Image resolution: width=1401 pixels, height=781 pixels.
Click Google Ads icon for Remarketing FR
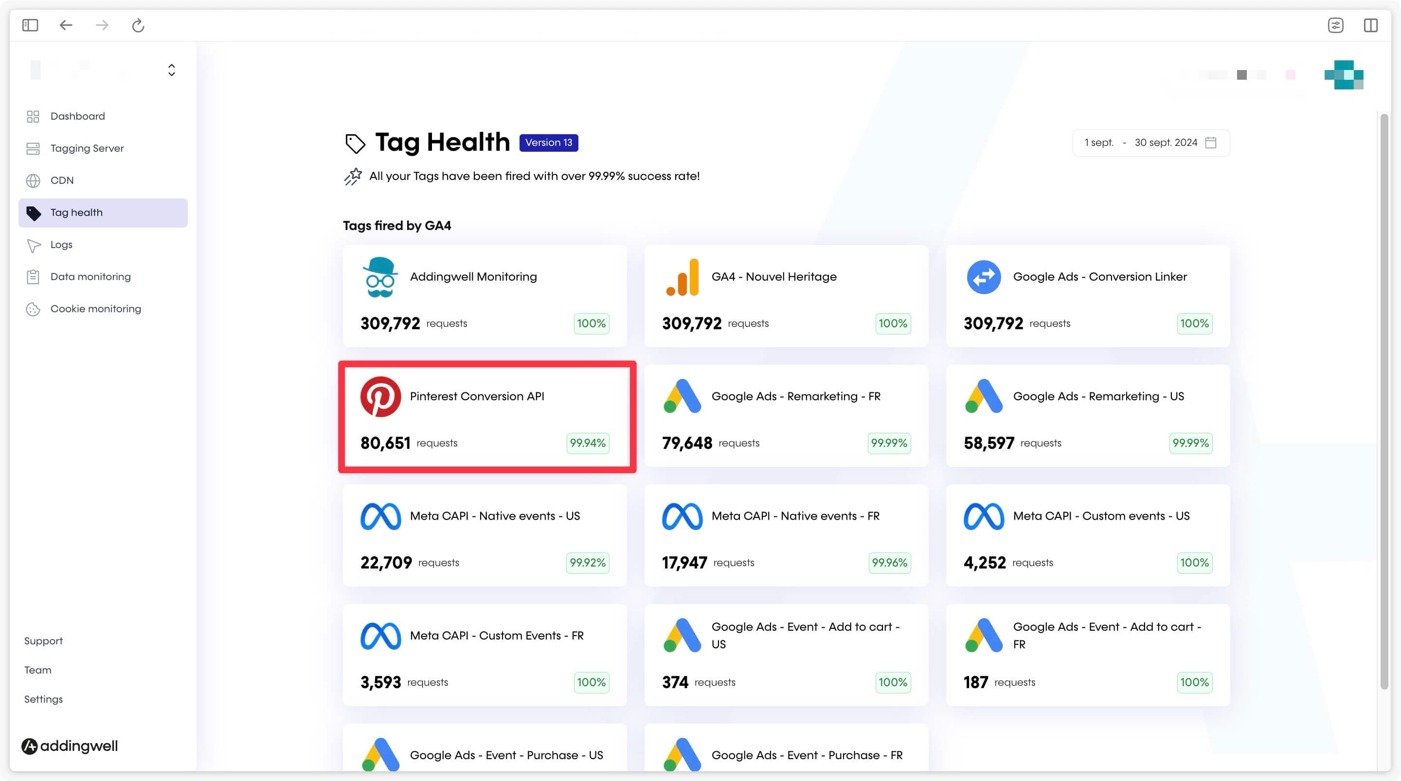click(682, 396)
